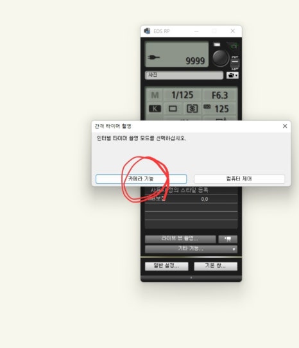Open 사용자 정의 스타일 등록 row
This screenshot has width=299, height=348.
(x=191, y=191)
